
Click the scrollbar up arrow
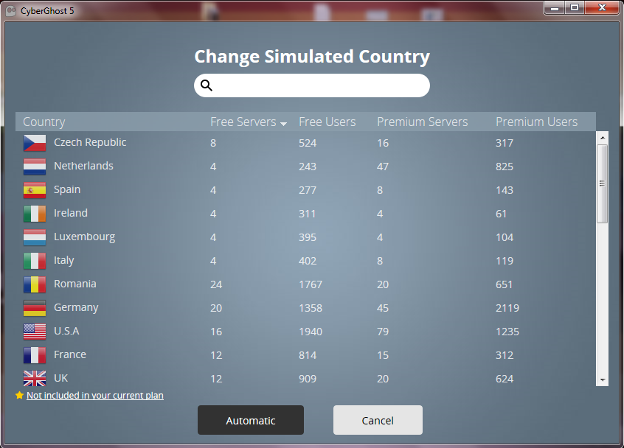603,138
